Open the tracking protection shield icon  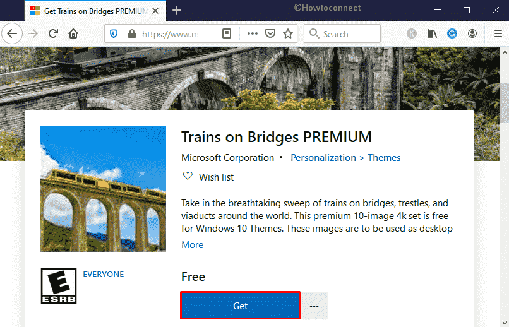point(114,34)
